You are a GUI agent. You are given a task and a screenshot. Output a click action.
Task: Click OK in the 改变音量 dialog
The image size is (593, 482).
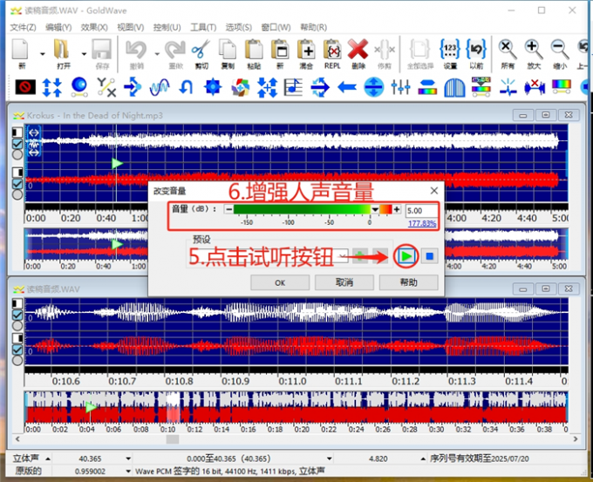(280, 282)
